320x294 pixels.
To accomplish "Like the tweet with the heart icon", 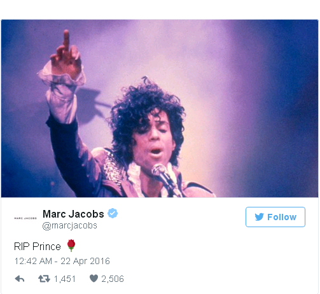I will 94,278.
